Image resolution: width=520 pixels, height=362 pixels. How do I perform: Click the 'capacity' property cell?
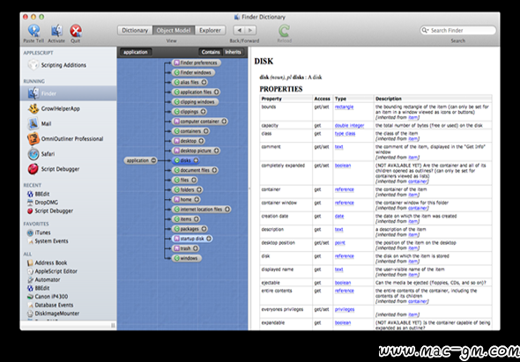[286, 125]
